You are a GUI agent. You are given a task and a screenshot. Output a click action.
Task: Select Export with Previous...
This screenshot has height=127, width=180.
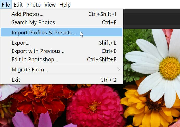tap(62, 51)
